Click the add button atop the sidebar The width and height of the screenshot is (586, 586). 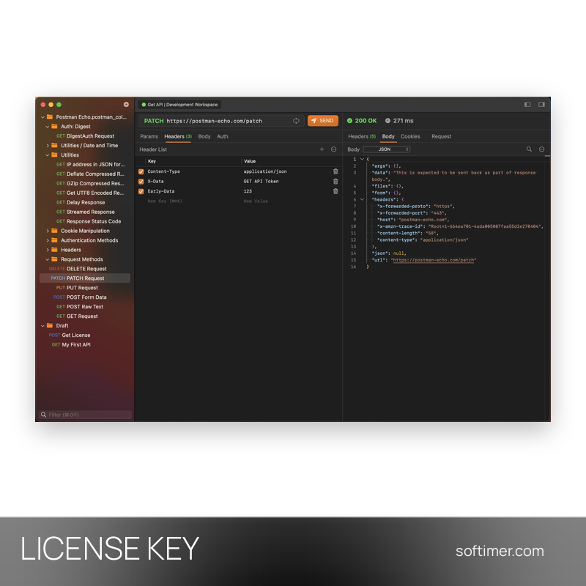pos(126,105)
